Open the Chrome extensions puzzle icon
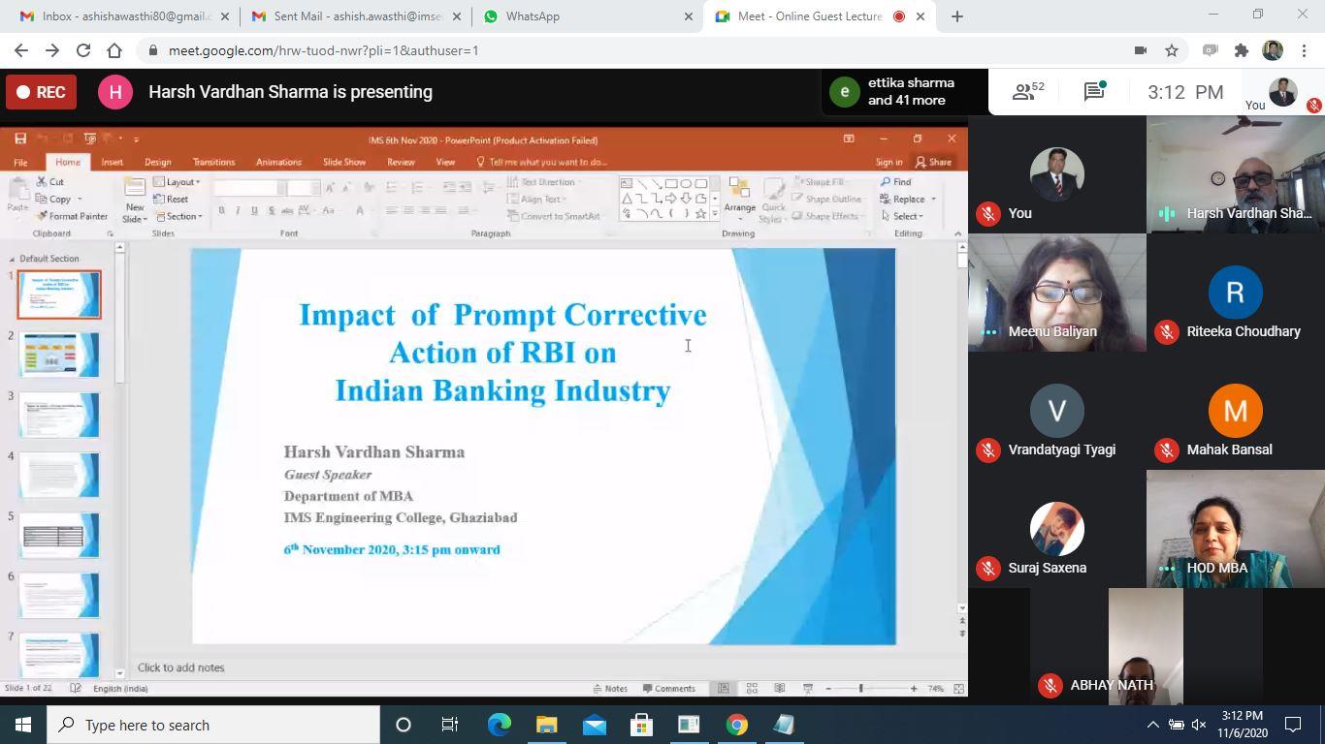1325x744 pixels. 1241,50
